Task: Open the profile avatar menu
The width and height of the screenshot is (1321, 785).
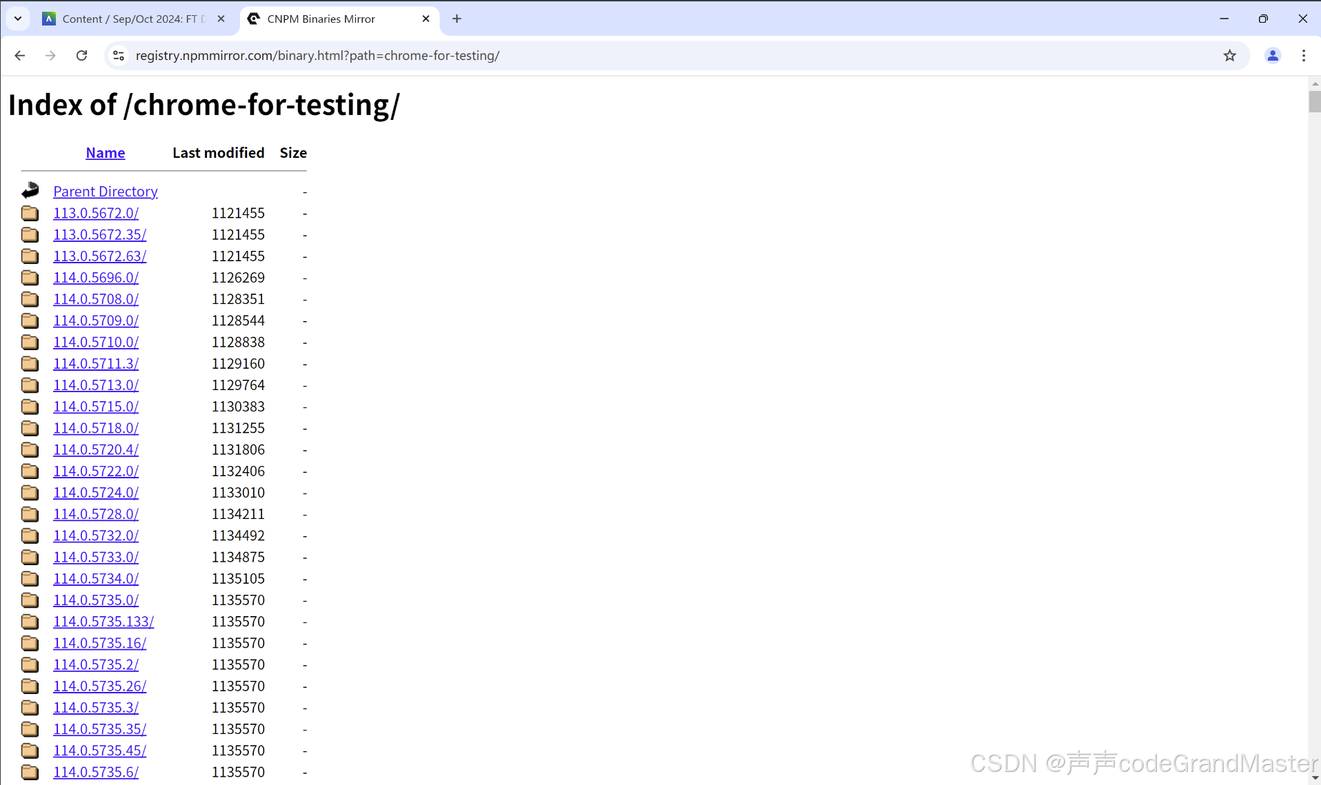Action: click(1273, 56)
